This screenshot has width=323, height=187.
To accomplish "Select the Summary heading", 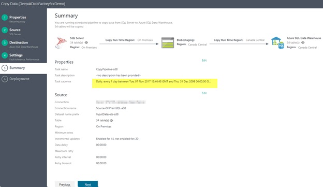I will [x=66, y=16].
